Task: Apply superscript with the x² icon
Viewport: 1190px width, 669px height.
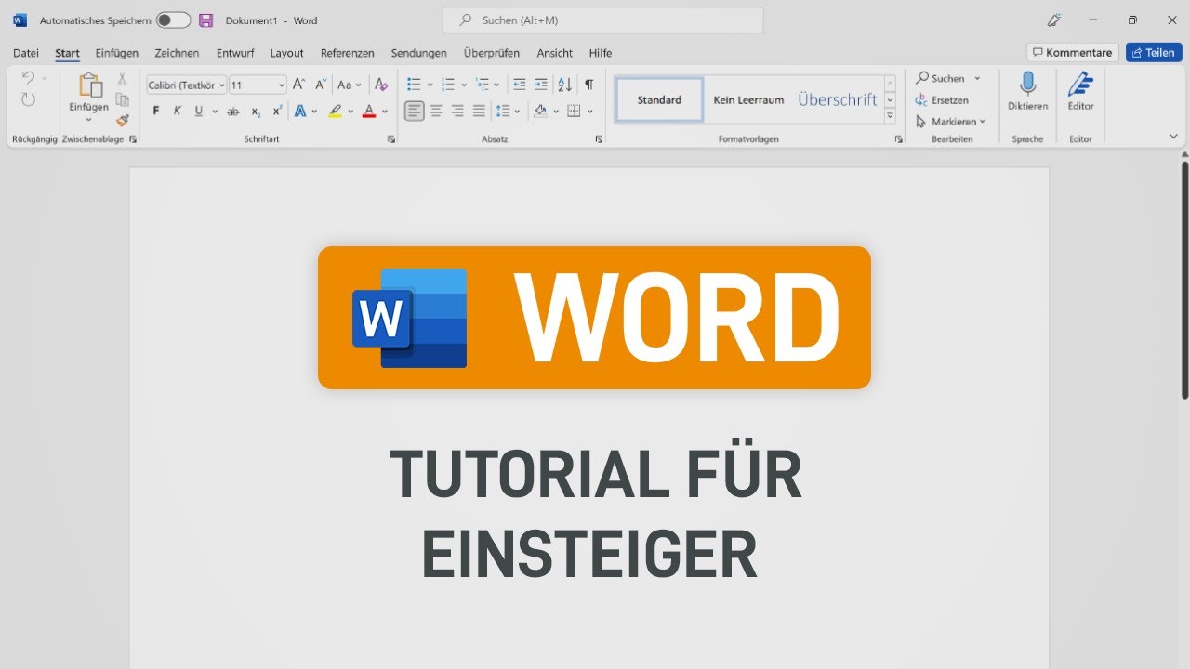Action: tap(277, 111)
